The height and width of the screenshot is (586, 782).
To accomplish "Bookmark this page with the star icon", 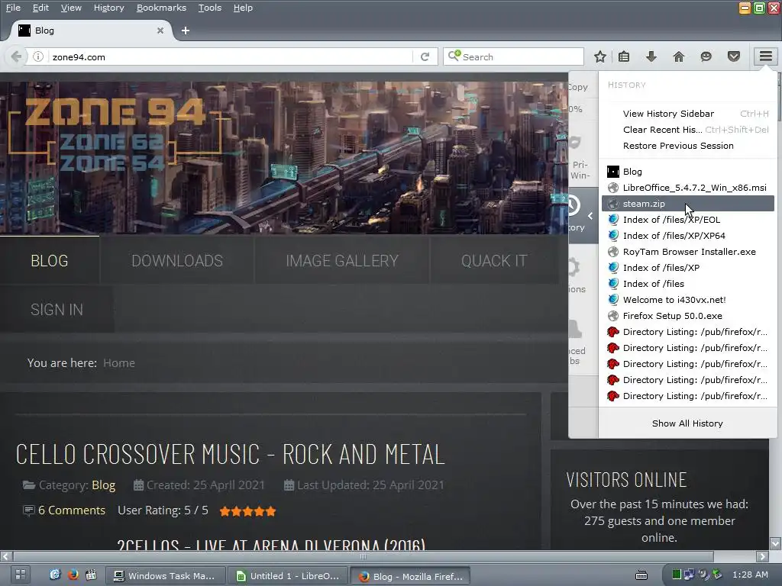I will point(600,56).
